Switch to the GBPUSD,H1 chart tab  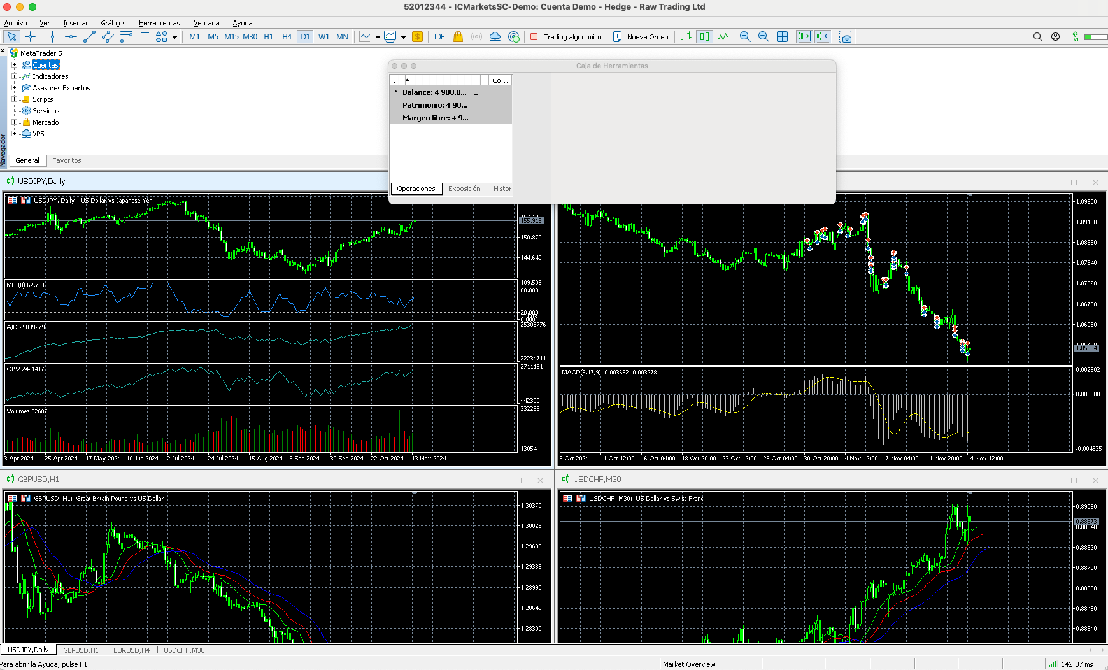click(81, 650)
